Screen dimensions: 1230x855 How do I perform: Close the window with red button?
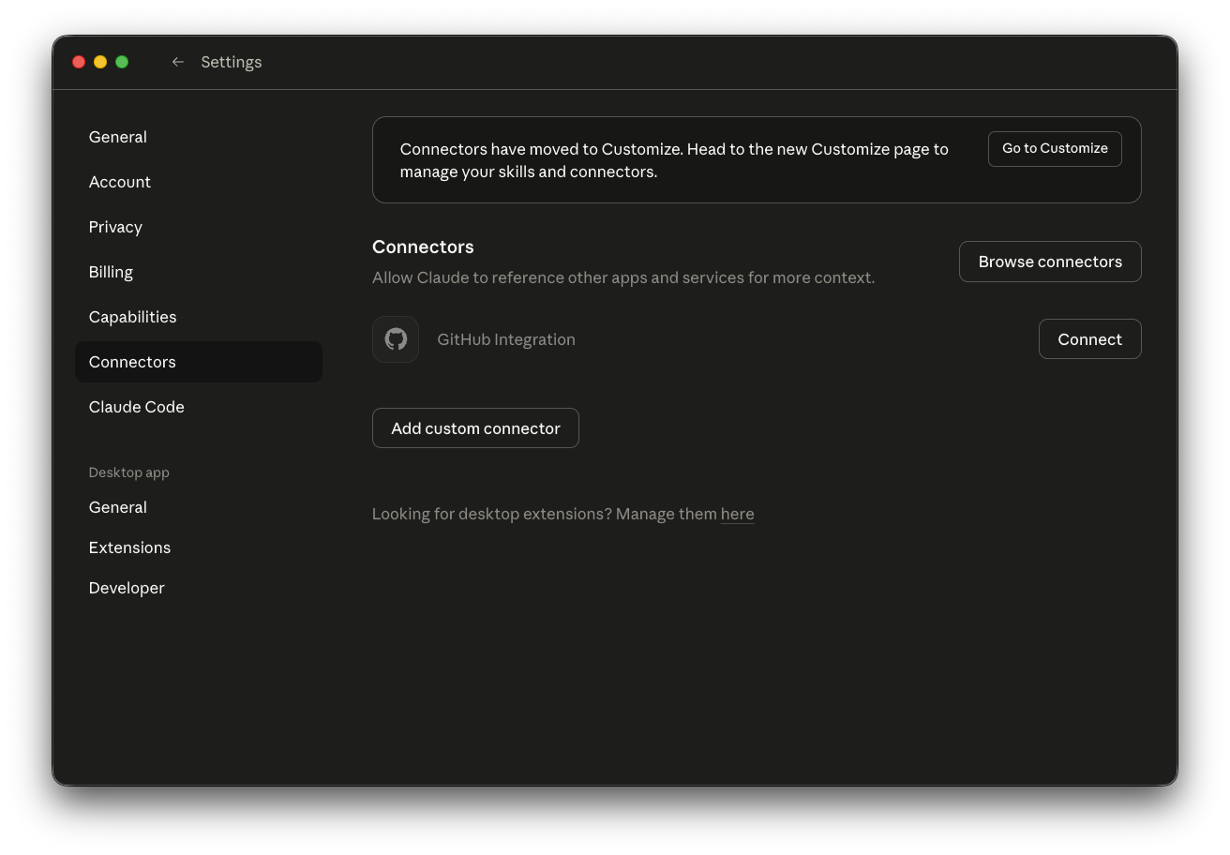click(79, 62)
